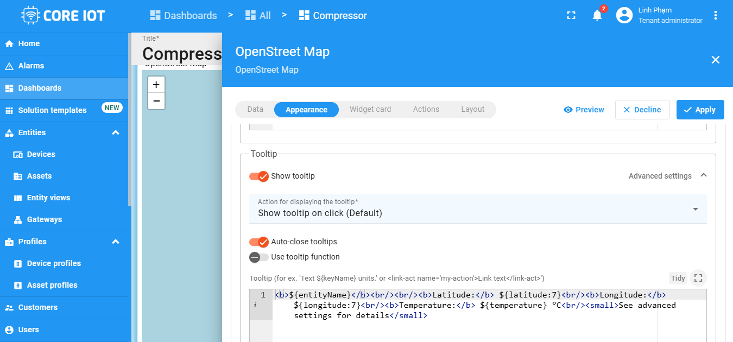This screenshot has height=342, width=733.
Task: Switch to the Widget card tab
Action: [x=370, y=110]
